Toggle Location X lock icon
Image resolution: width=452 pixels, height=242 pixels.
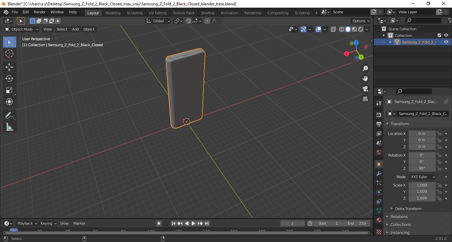(x=439, y=134)
